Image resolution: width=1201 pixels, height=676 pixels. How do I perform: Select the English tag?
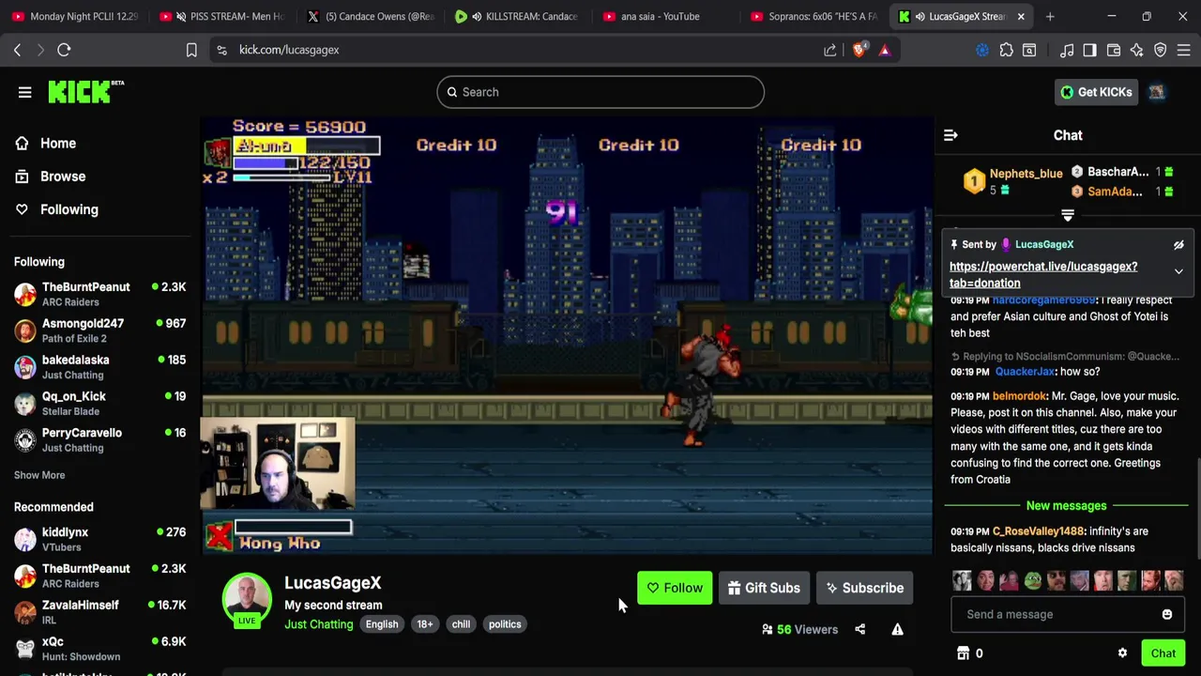coord(382,624)
